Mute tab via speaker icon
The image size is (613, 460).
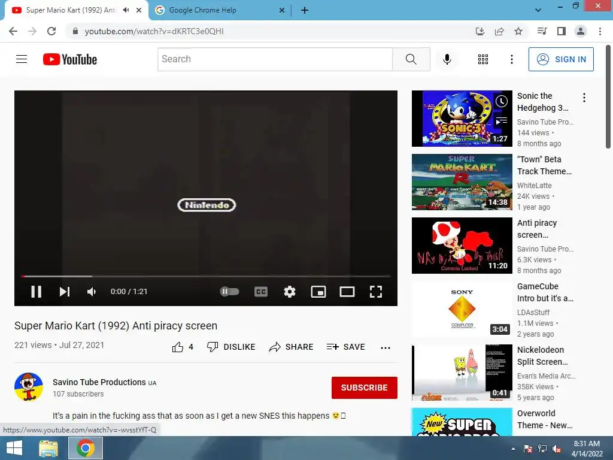coord(126,10)
